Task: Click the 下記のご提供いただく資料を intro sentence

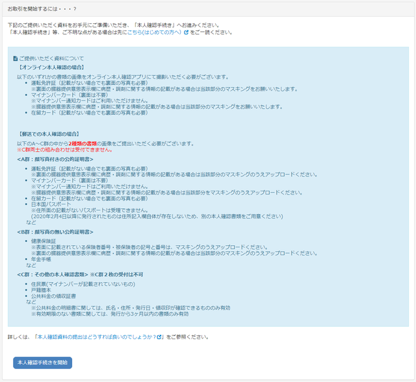Action: point(114,25)
